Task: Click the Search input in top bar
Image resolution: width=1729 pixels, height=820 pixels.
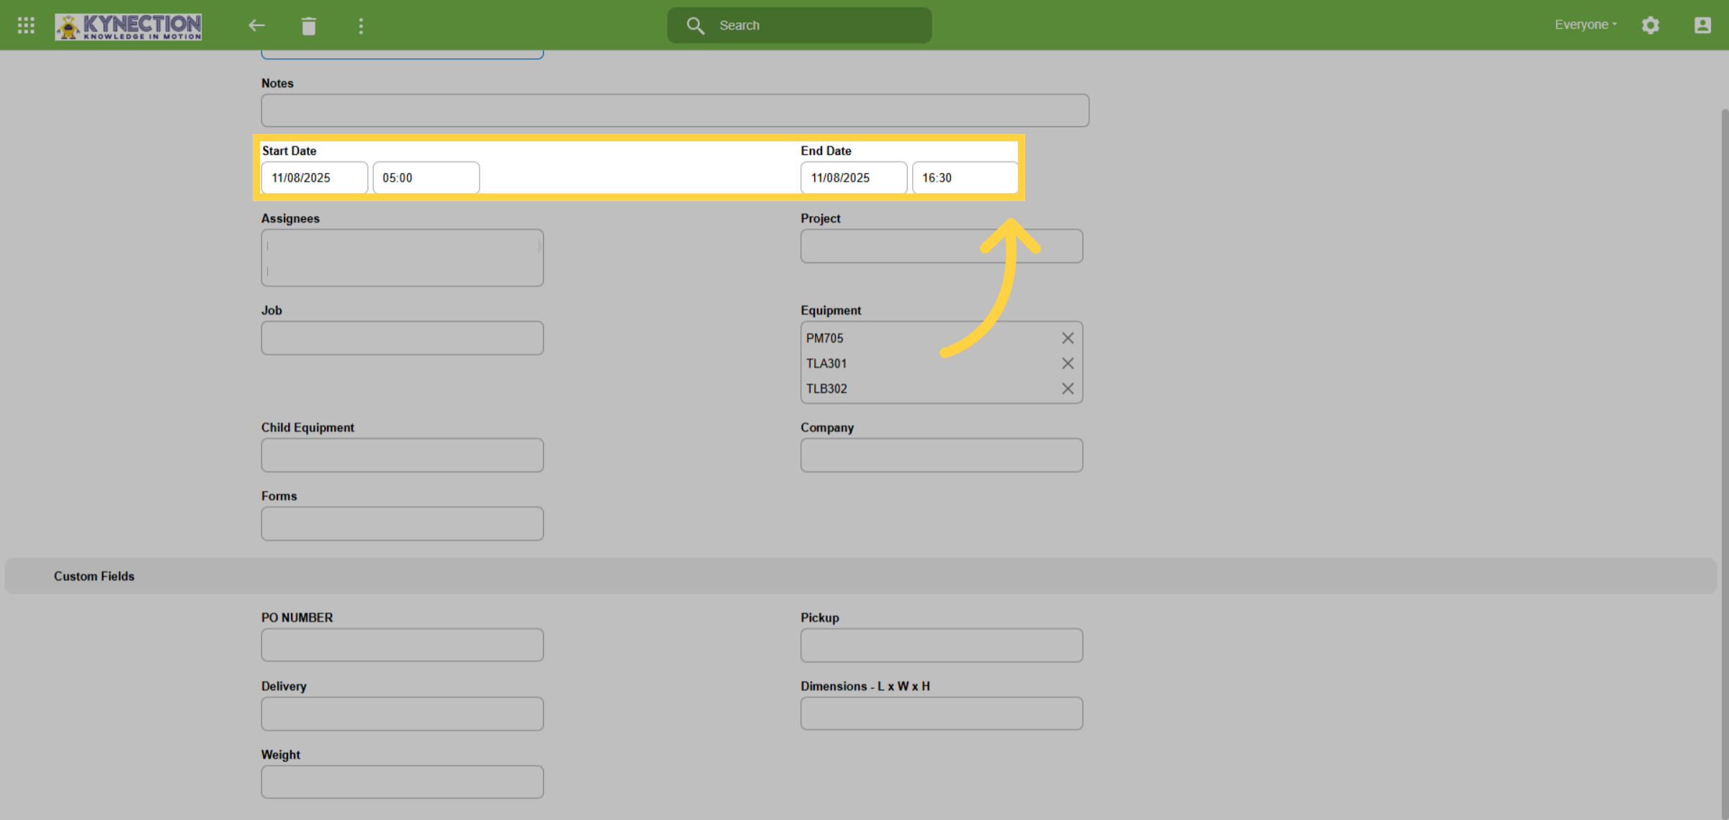Action: pyautogui.click(x=800, y=25)
